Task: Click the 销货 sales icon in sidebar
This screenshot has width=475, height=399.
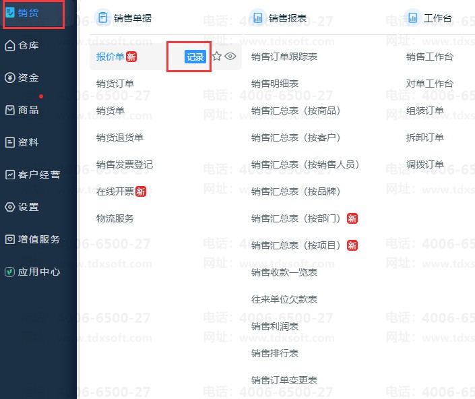Action: click(x=10, y=13)
